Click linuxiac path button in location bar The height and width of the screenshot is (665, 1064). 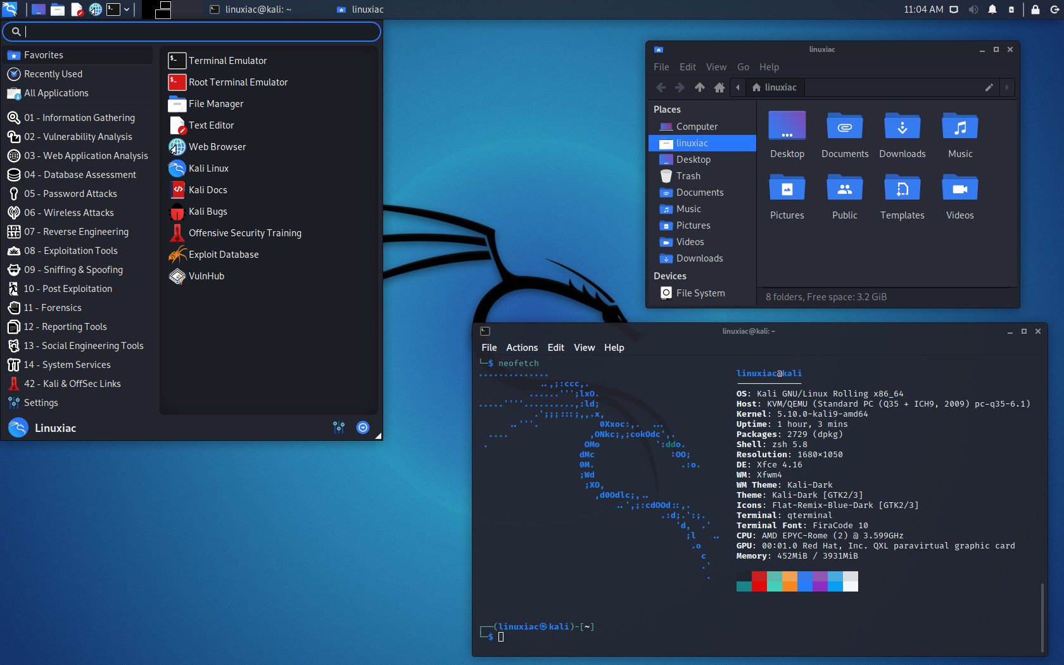pos(774,87)
